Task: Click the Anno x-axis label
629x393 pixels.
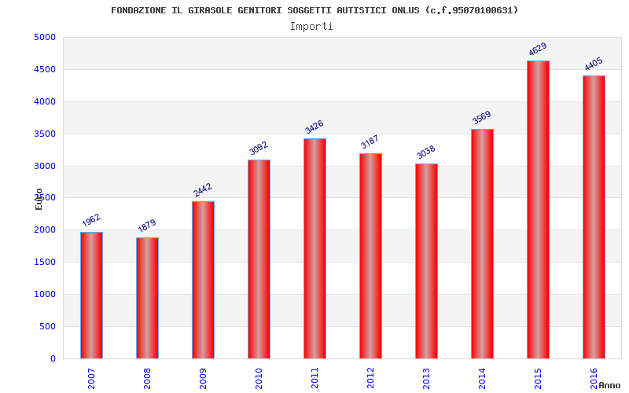Action: click(x=609, y=385)
